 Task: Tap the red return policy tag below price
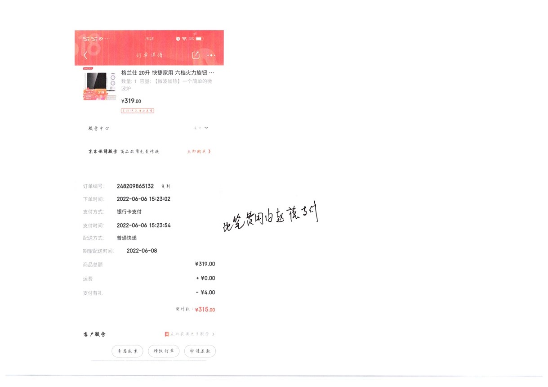point(138,110)
